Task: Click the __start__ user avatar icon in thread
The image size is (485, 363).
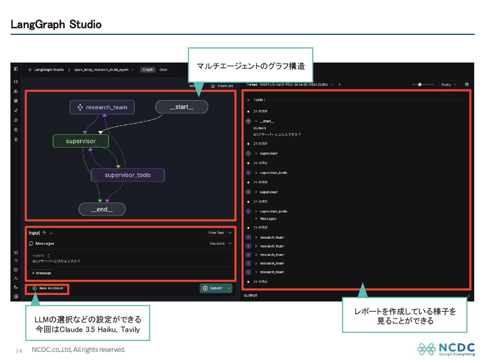Action: click(248, 121)
